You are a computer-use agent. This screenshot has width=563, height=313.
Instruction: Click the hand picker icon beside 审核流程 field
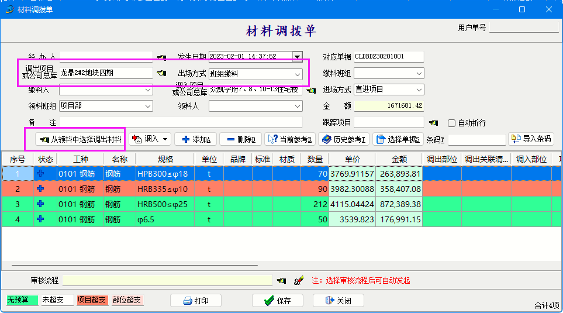coord(282,281)
